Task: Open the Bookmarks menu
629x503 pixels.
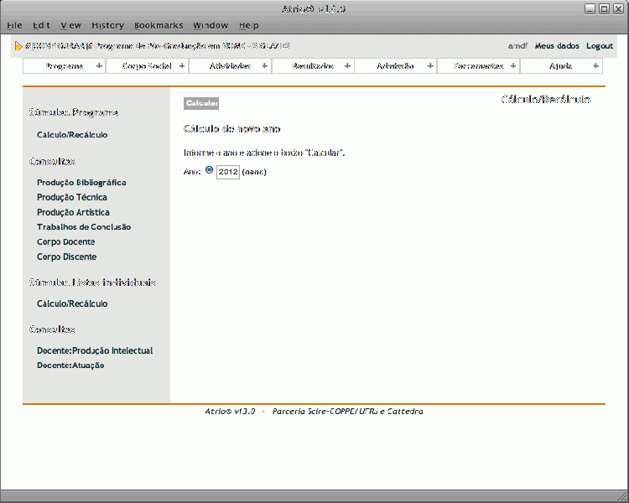Action: (x=159, y=26)
